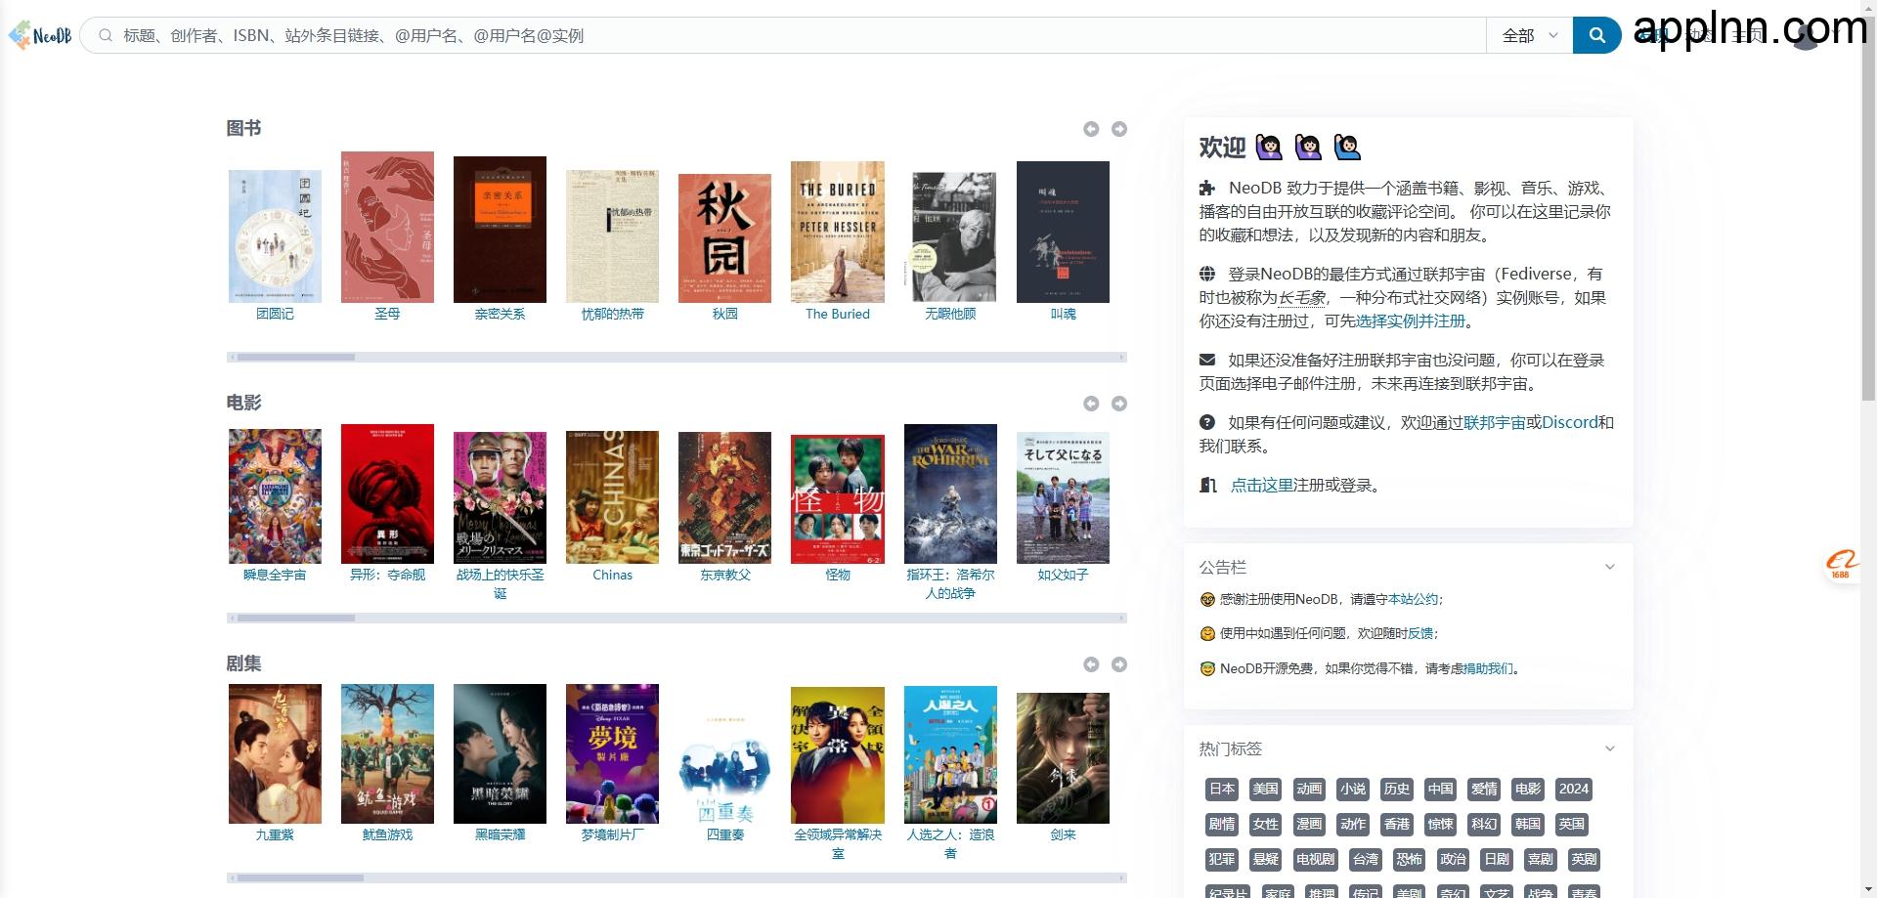Click the blue search magnifier button

point(1596,35)
